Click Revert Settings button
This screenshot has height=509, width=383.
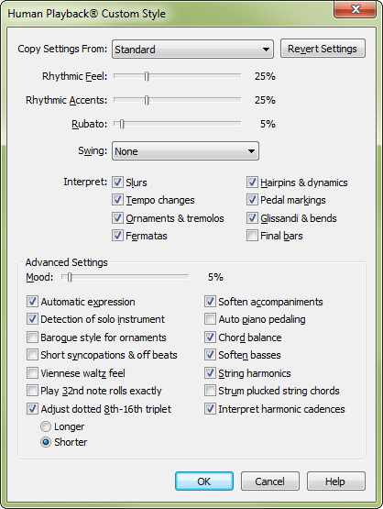pos(323,49)
